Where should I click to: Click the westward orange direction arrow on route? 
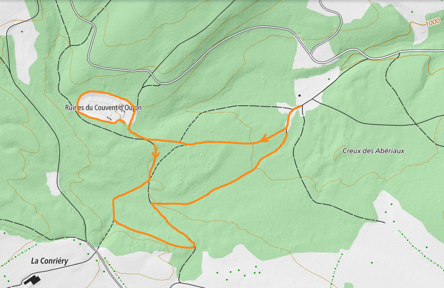(265, 139)
